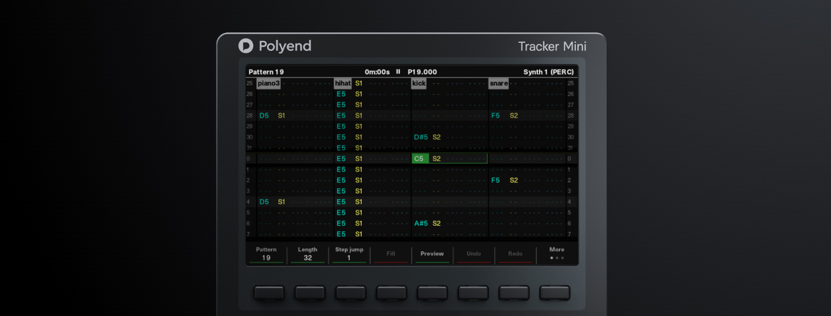Screen dimensions: 831x316
Task: Select the F5 snare note on row 28
Action: (495, 116)
